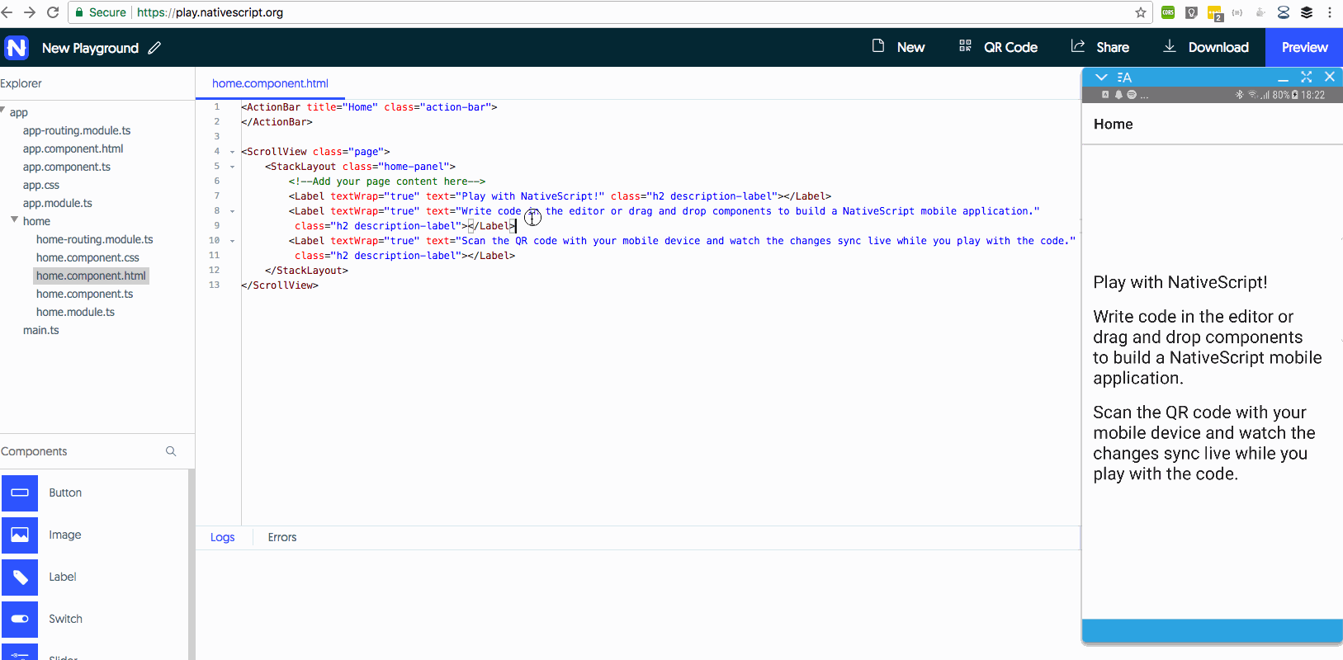Open Chrome three-dot menu
This screenshot has height=660, width=1343.
pyautogui.click(x=1330, y=12)
